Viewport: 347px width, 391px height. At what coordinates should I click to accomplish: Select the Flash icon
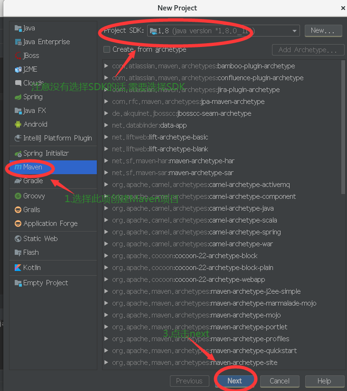click(18, 252)
